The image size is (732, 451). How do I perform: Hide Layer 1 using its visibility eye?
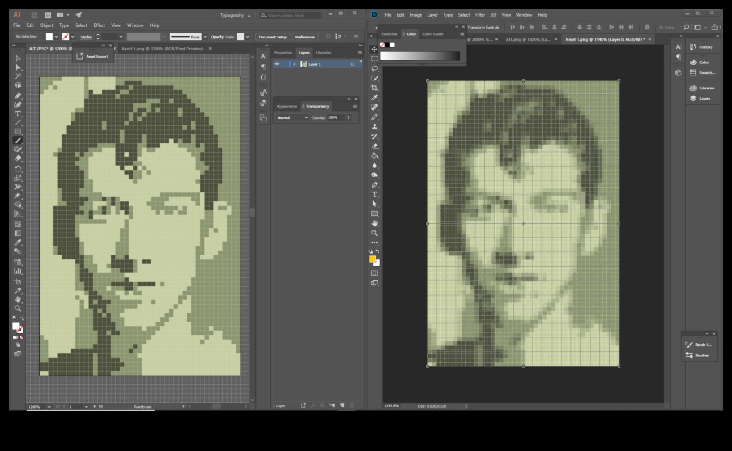point(278,64)
